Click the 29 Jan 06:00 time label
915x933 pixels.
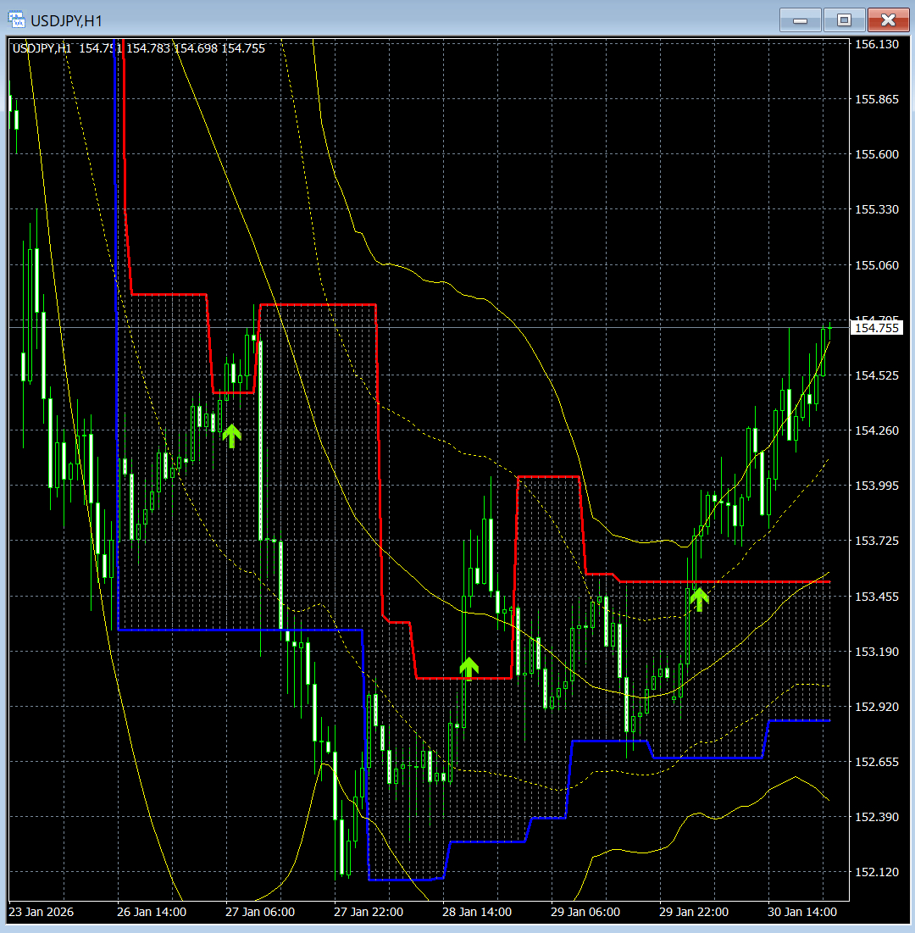(x=585, y=912)
